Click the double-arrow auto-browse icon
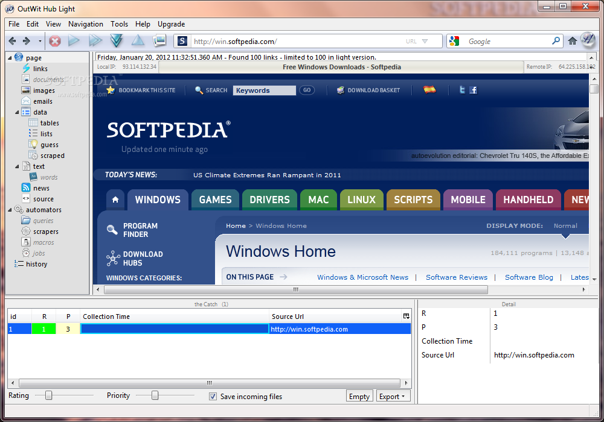 tap(95, 40)
